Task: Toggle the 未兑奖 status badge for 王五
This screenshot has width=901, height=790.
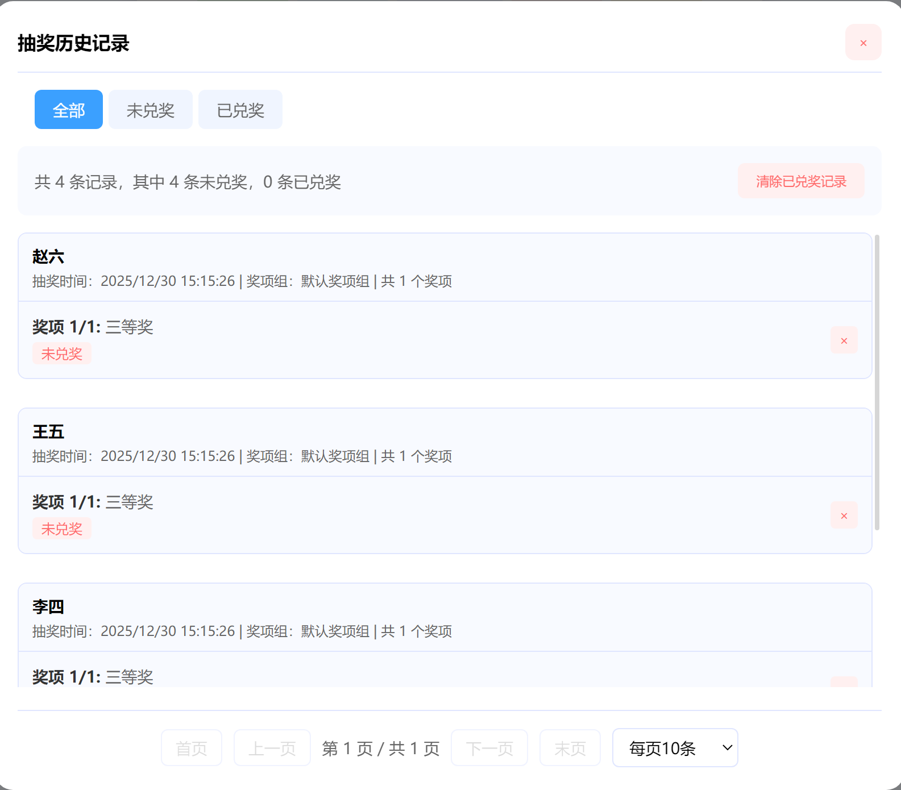Action: pyautogui.click(x=62, y=529)
